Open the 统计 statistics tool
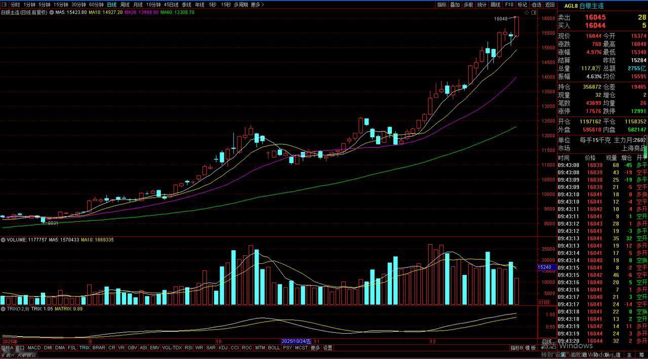The height and width of the screenshot is (359, 648). (482, 5)
